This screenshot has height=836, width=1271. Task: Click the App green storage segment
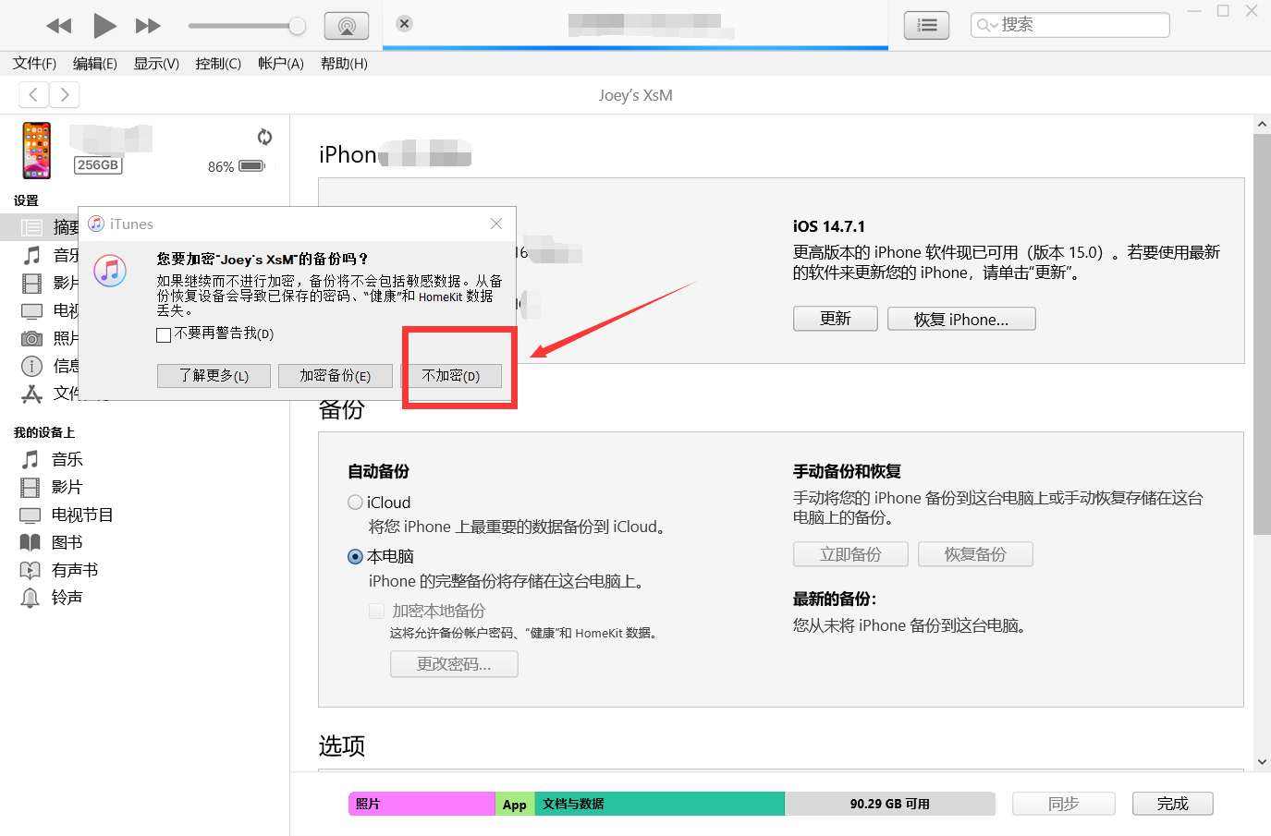[515, 804]
